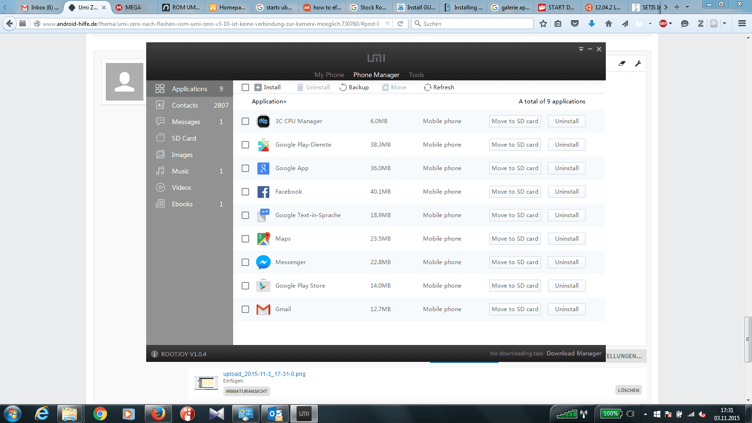Click the Maps app icon
The image size is (752, 423).
tap(263, 239)
